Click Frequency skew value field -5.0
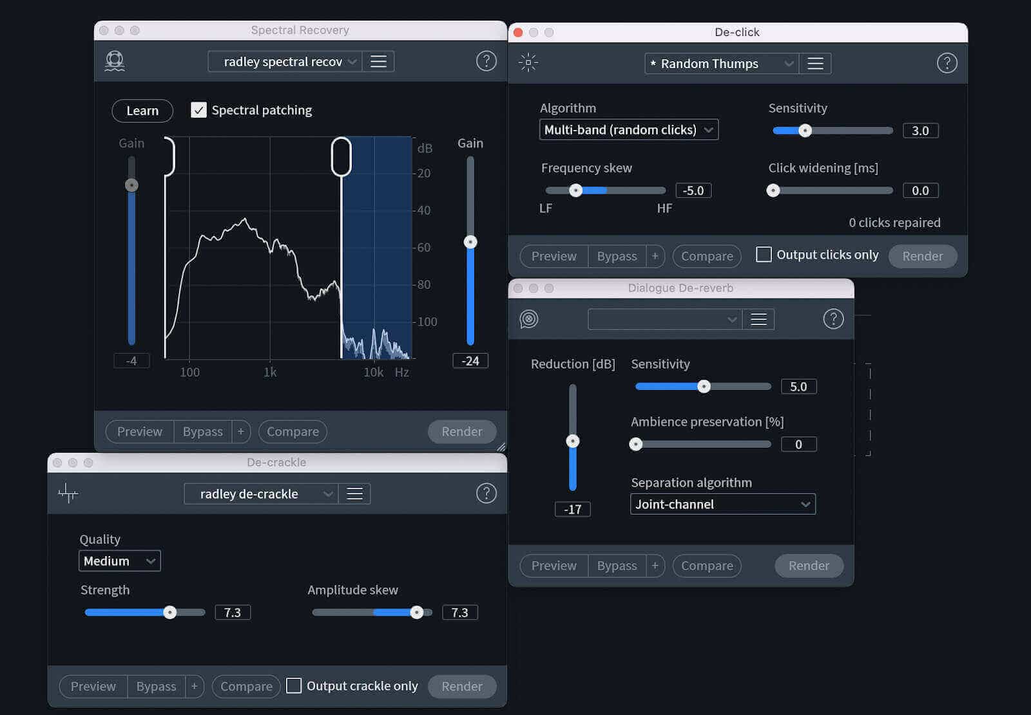This screenshot has height=715, width=1031. click(693, 190)
